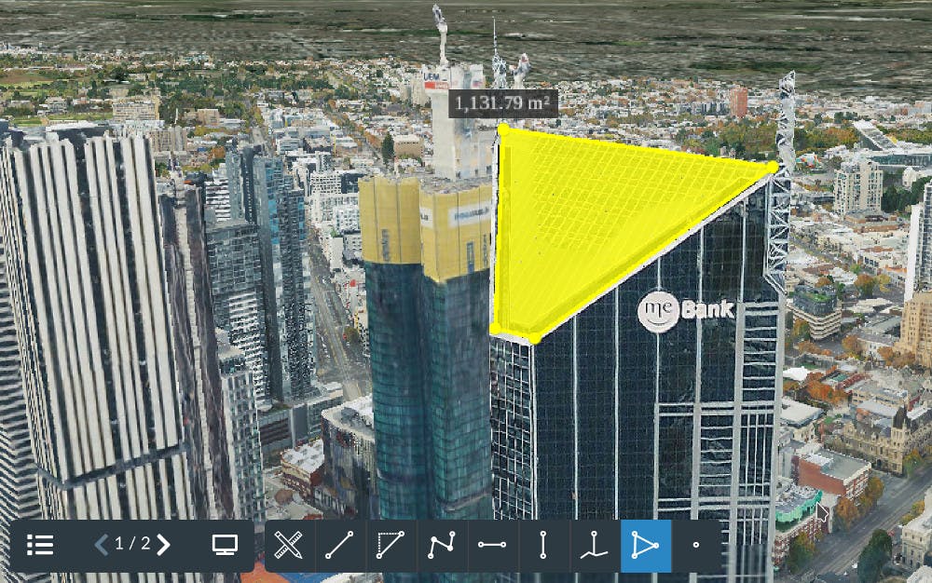The image size is (932, 583).
Task: Open the list menu icon
Action: coord(40,545)
